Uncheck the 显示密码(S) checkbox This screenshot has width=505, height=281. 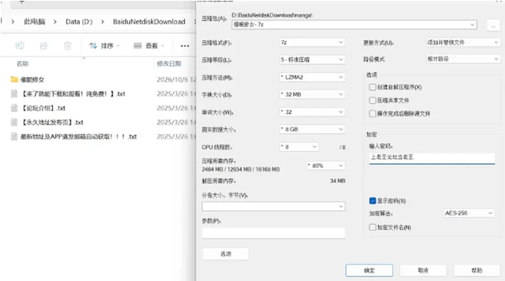372,201
